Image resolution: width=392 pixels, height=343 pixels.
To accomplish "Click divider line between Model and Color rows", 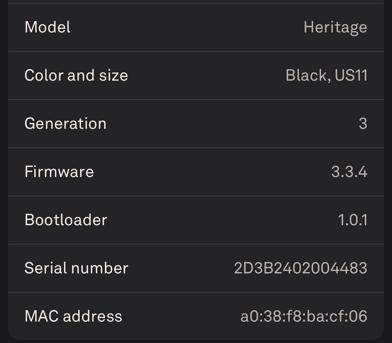I will click(196, 51).
